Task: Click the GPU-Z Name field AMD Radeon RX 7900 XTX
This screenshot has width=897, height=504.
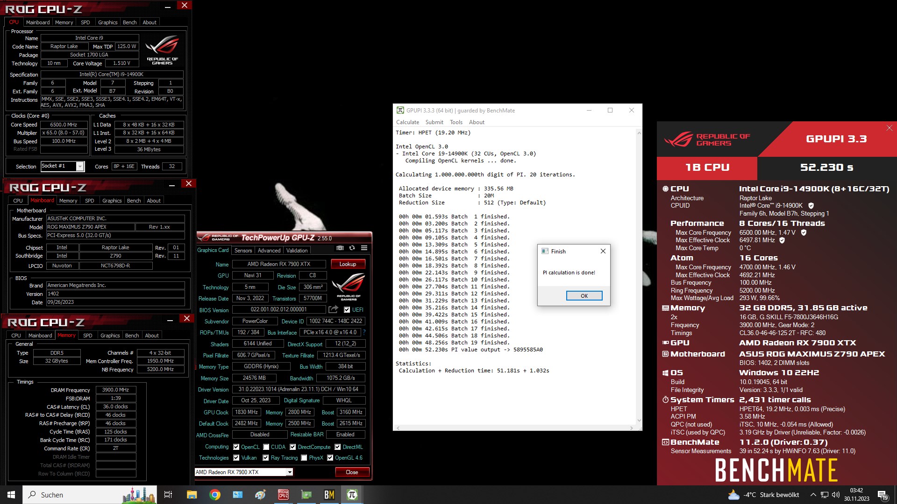Action: (279, 264)
